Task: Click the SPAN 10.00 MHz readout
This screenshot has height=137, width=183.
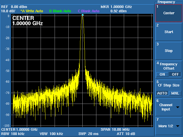Action: (x=115, y=129)
